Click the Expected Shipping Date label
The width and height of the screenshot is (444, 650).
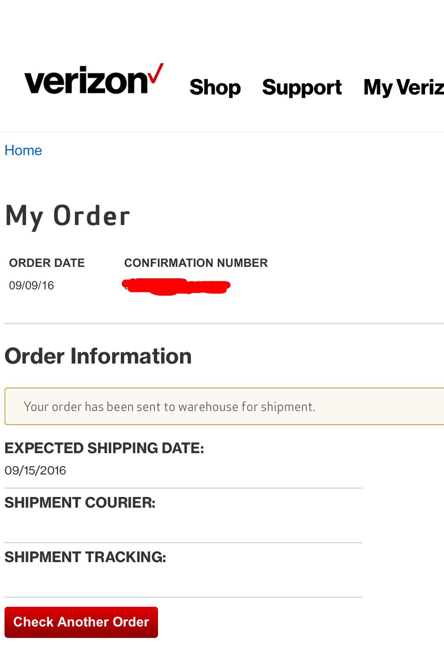click(x=104, y=448)
